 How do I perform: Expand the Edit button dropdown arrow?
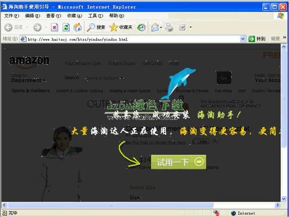pos(191,27)
